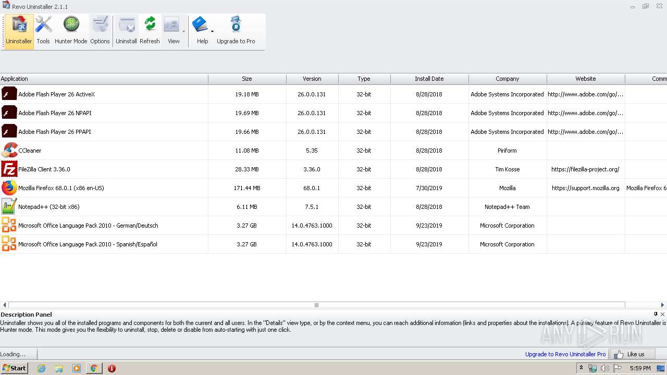Click the 171.44 MB size cell
The height and width of the screenshot is (375, 667).
(247, 188)
